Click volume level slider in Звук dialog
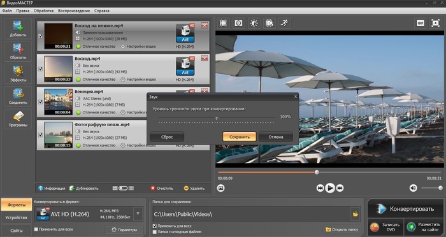The width and height of the screenshot is (446, 237). (x=217, y=118)
